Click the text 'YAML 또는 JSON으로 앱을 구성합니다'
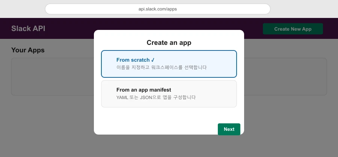The image size is (338, 157). (x=156, y=97)
